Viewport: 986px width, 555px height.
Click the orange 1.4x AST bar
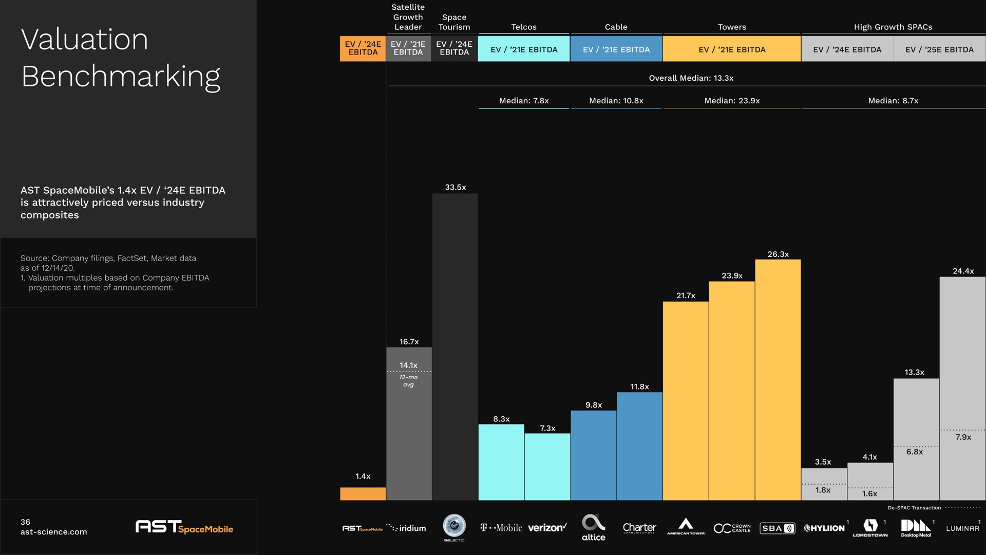(x=363, y=494)
